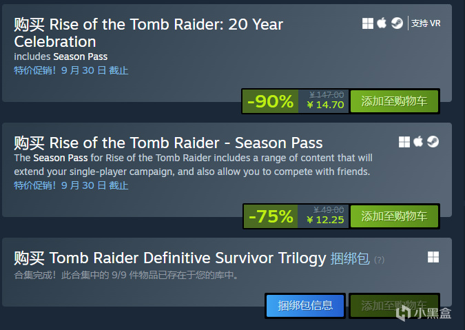Click the 捆绑包 label after the Trilogy title

point(349,258)
